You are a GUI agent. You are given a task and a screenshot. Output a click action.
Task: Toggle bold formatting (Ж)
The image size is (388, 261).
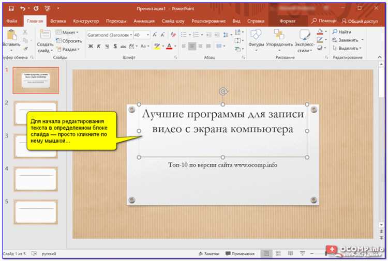coord(91,46)
